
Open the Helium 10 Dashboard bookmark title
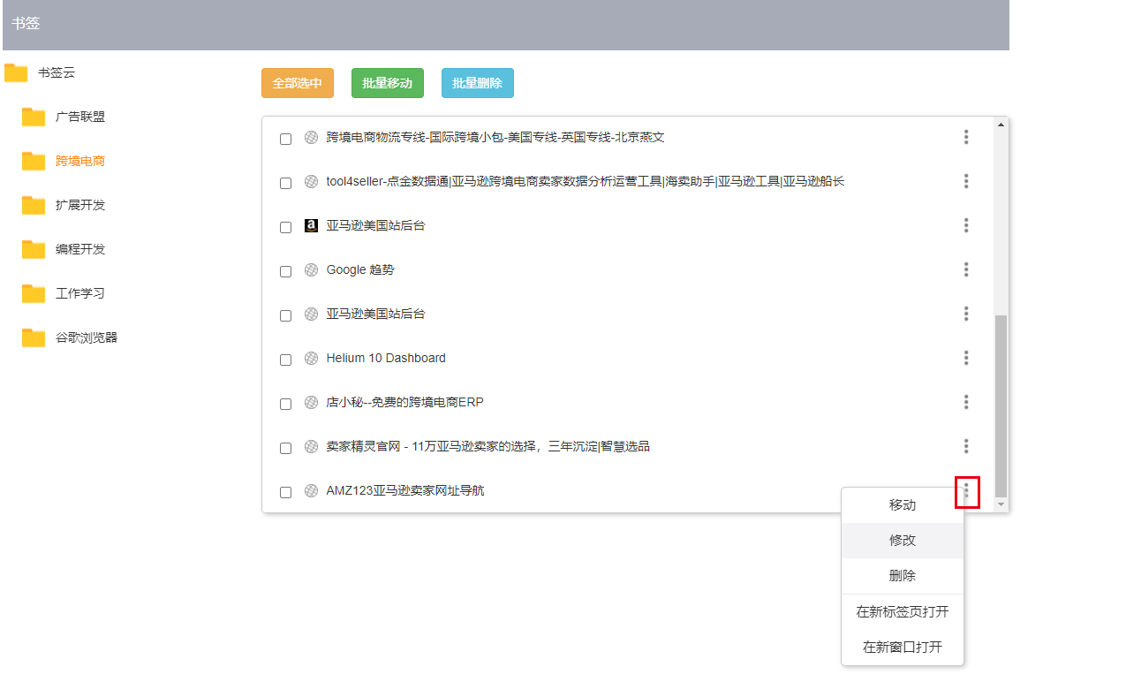(x=386, y=358)
